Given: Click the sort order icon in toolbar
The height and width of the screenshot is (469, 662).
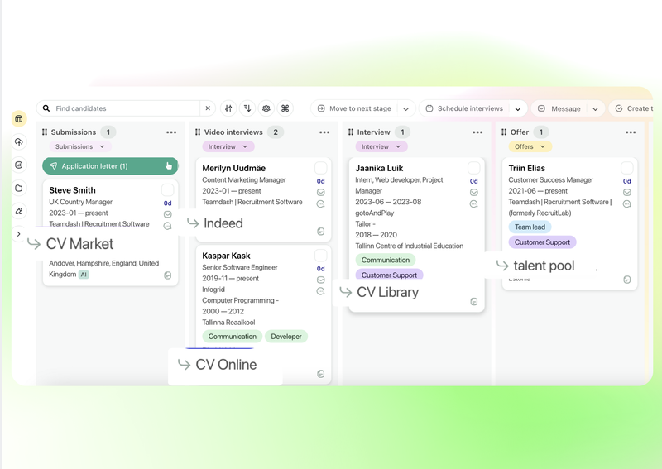Looking at the screenshot, I should [247, 108].
